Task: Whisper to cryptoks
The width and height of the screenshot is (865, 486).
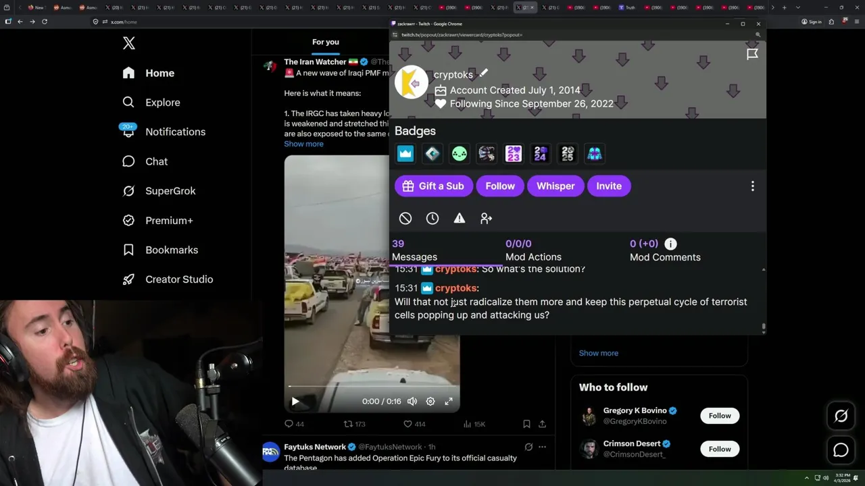Action: (x=555, y=186)
